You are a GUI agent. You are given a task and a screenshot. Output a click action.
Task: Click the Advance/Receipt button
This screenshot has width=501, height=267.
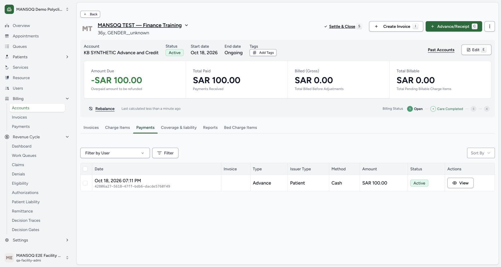point(454,26)
